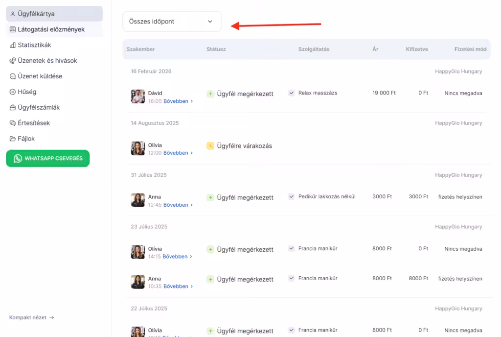Toggle the checkmark beside Relax masszázs

(x=292, y=93)
